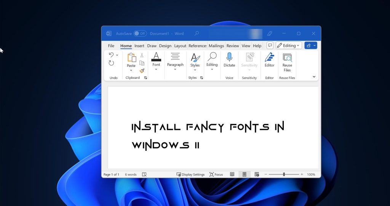390x206 pixels.
Task: Click the proofing check status icon
Action: [144, 175]
